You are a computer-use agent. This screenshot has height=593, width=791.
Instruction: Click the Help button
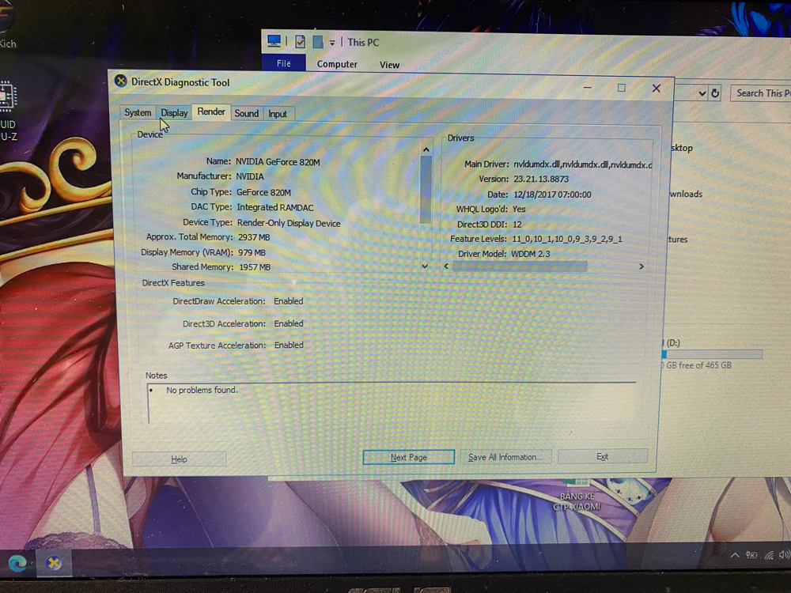pyautogui.click(x=179, y=459)
